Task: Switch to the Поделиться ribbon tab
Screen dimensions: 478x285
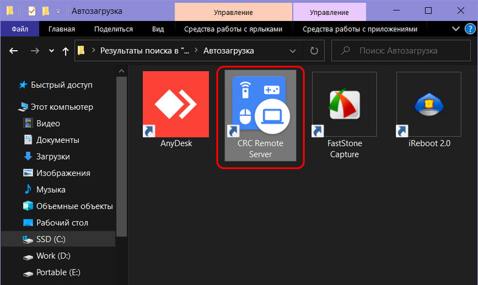Action: [x=114, y=29]
